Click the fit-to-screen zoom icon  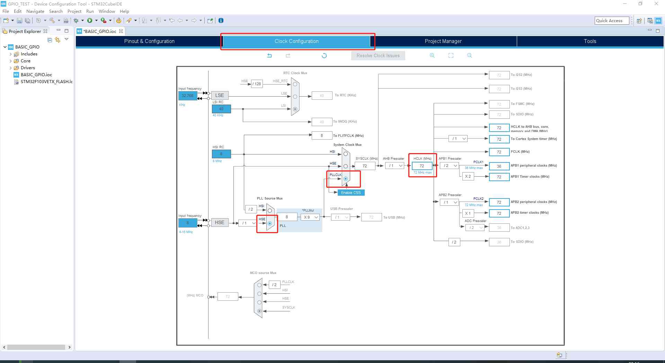click(x=451, y=55)
